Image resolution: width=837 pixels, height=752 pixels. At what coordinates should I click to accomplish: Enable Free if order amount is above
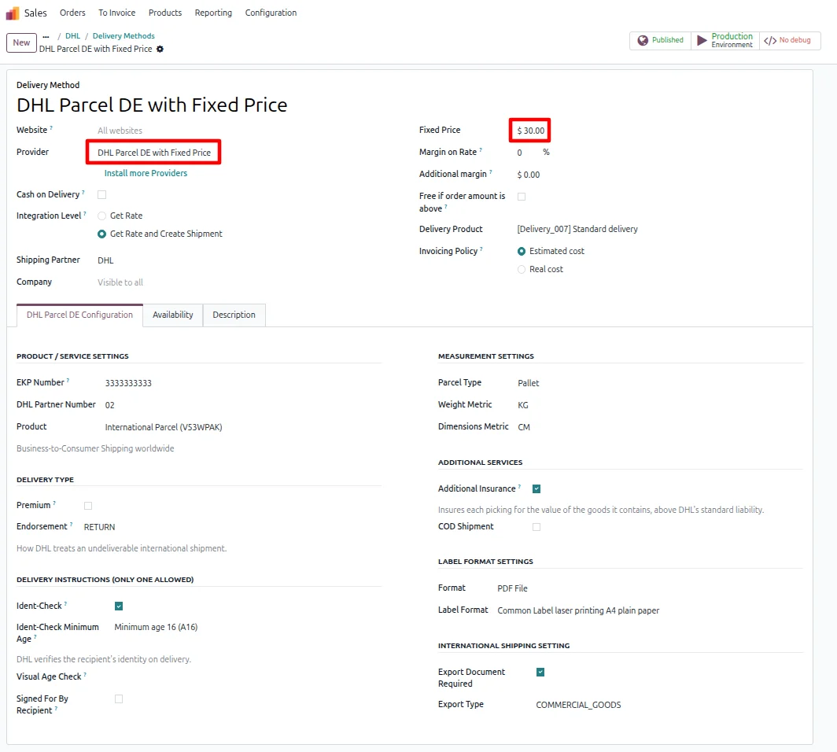[x=522, y=197]
